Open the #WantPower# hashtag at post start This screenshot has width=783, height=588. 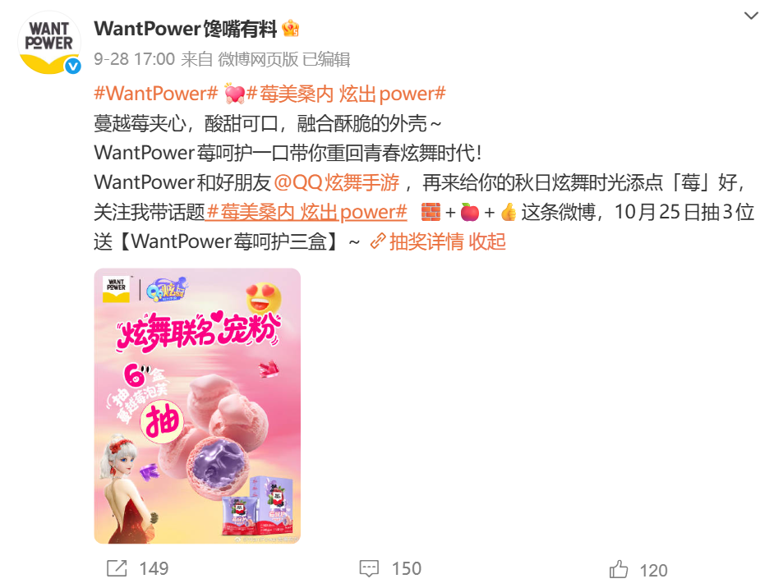[x=156, y=94]
